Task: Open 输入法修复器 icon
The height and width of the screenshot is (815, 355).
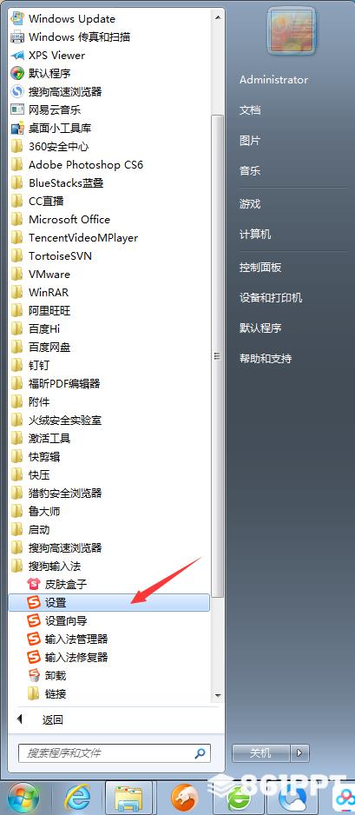Action: tap(34, 657)
